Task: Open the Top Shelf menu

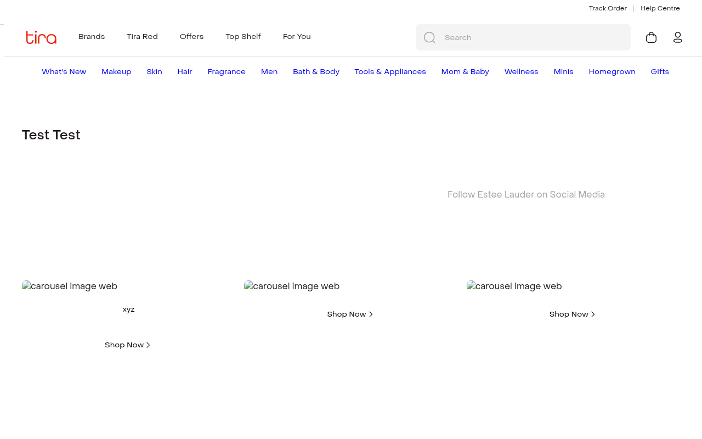Action: [x=243, y=37]
